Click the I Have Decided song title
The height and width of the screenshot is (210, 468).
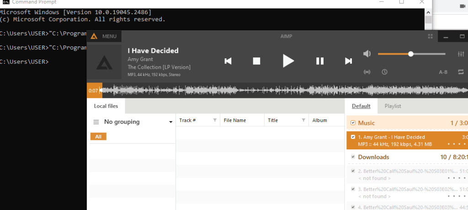click(153, 51)
